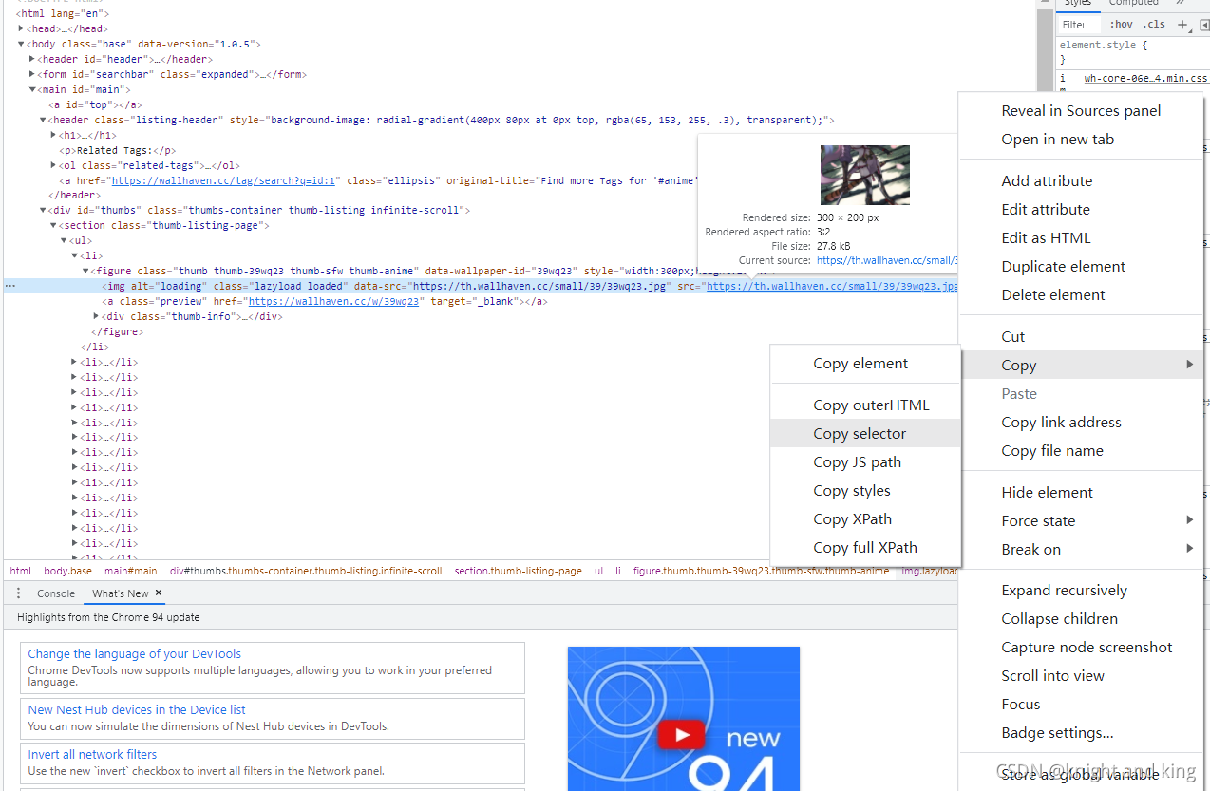Select Copy outerHTML option
1210x791 pixels.
pyautogui.click(x=865, y=405)
